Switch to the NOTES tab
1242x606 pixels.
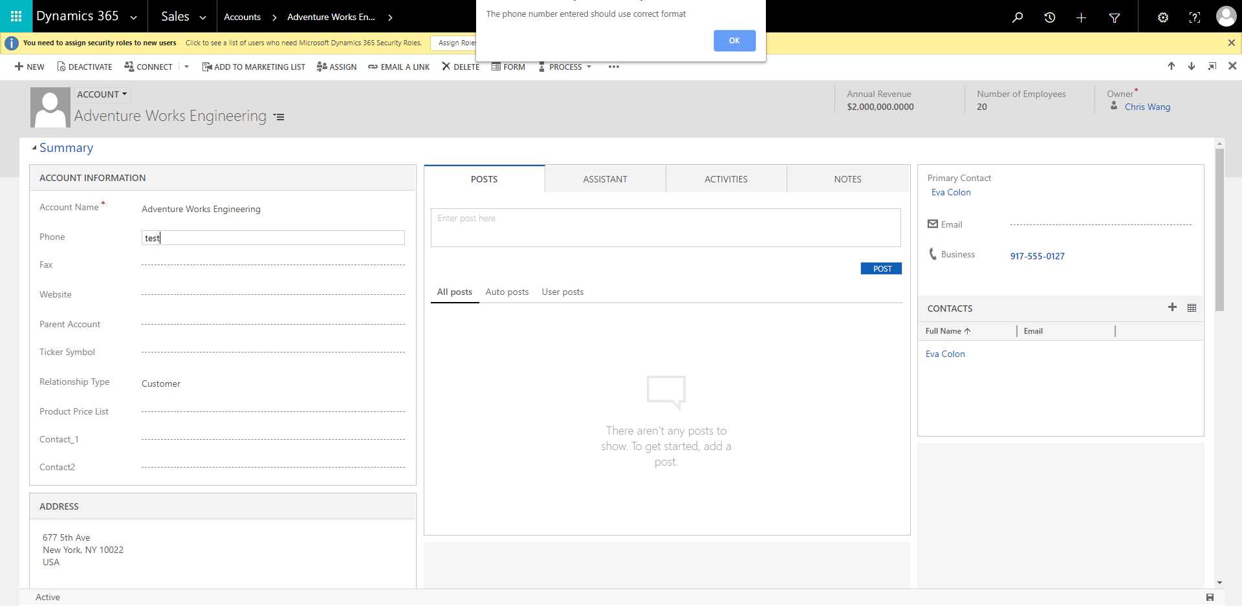click(x=847, y=179)
